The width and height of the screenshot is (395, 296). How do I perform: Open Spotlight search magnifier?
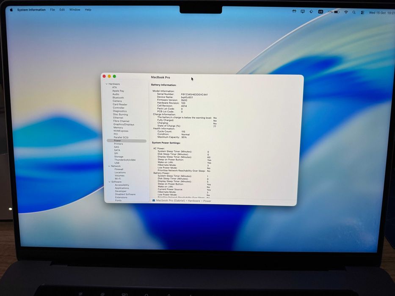354,12
